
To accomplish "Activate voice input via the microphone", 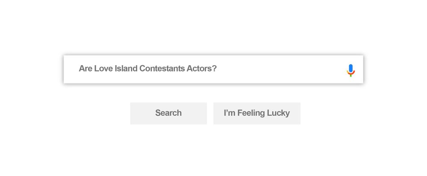I will (x=350, y=70).
